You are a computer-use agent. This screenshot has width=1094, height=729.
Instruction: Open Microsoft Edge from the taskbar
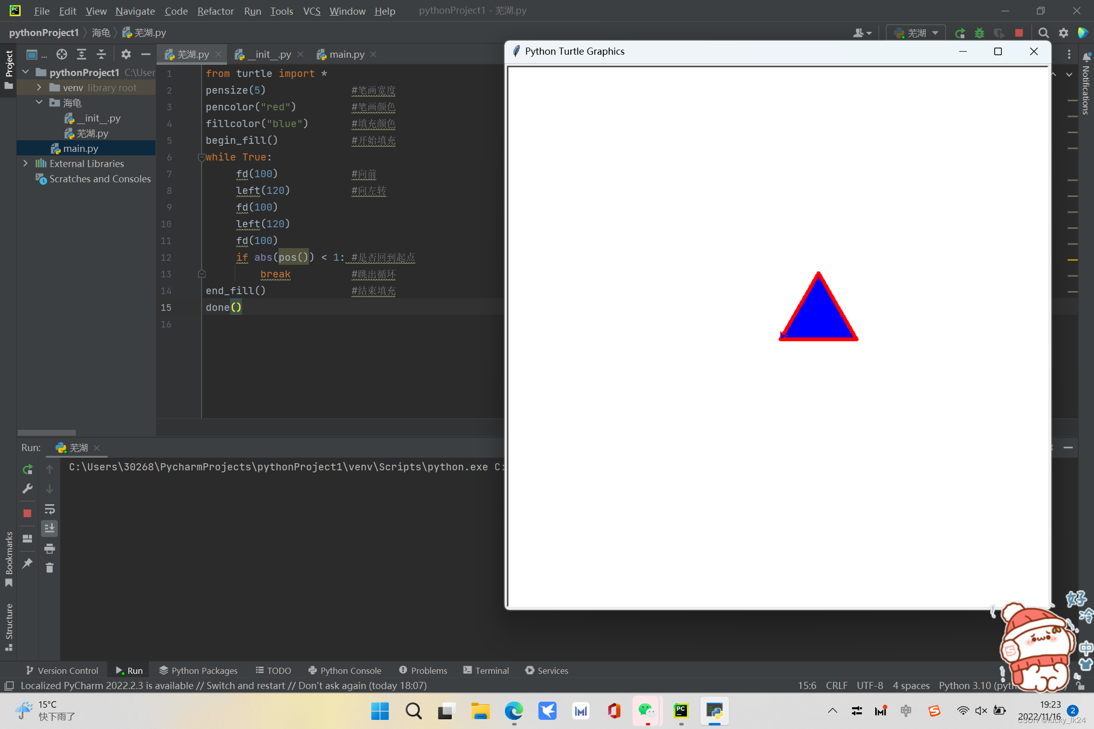(514, 711)
